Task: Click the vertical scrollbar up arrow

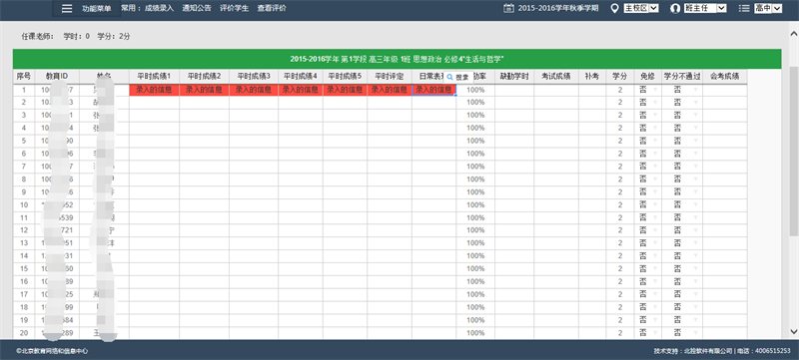Action: click(x=793, y=34)
